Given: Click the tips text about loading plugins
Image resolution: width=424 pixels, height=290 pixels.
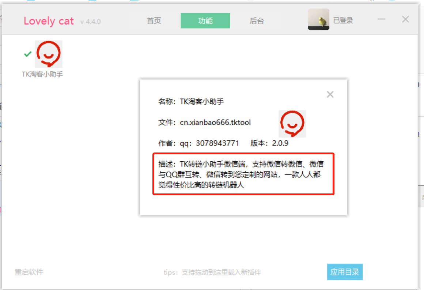Looking at the screenshot, I should 212,272.
